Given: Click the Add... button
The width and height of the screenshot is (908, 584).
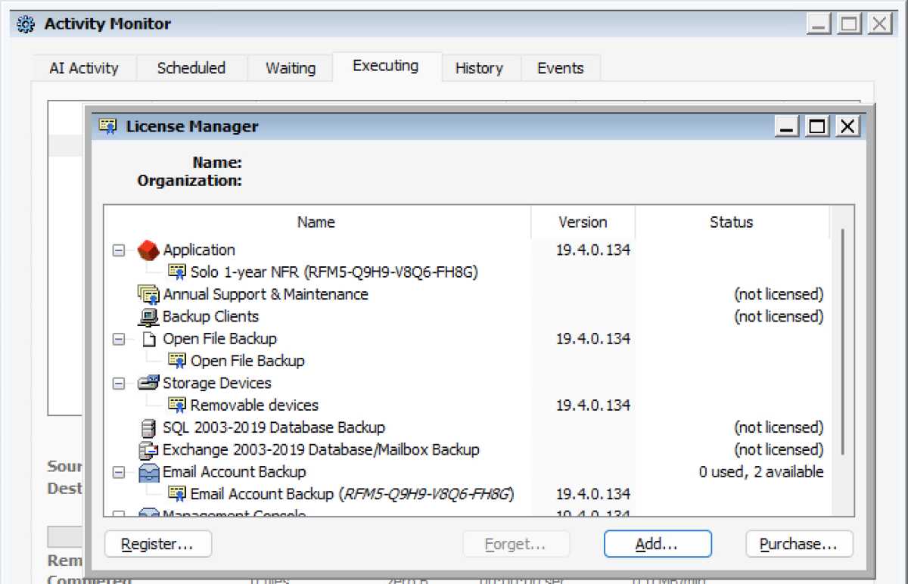Looking at the screenshot, I should (658, 544).
